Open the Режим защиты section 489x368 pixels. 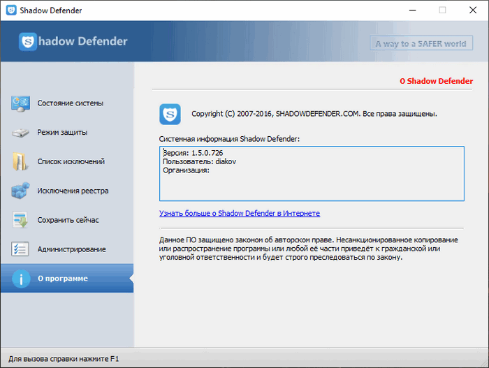(67, 133)
